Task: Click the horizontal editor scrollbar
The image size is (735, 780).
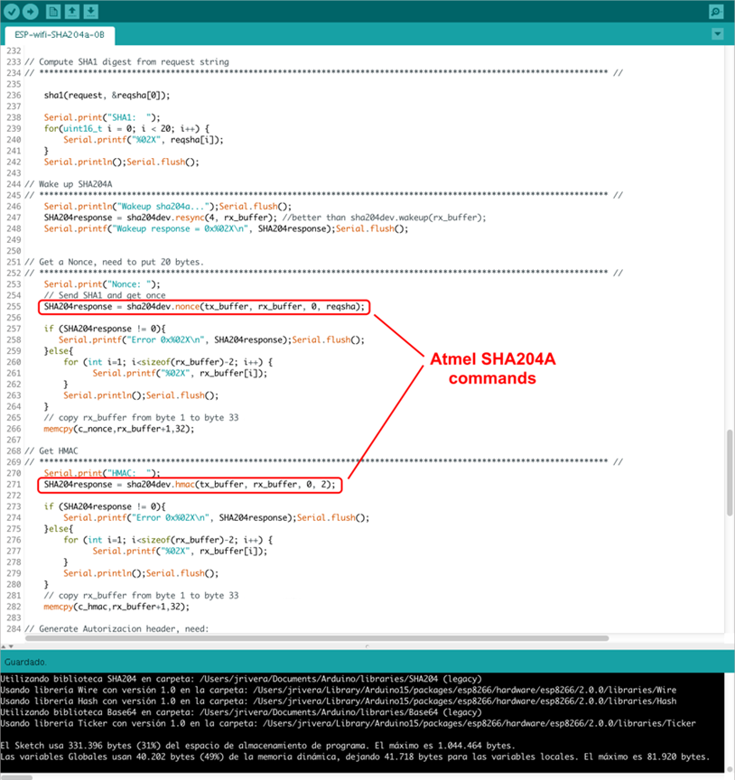Action: [x=317, y=638]
